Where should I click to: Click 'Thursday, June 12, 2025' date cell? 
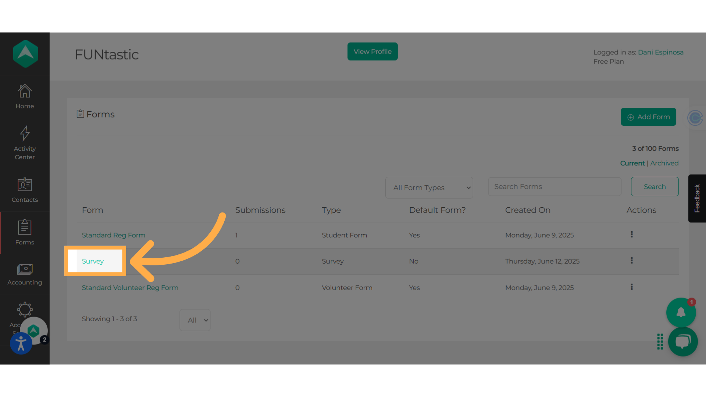click(542, 261)
